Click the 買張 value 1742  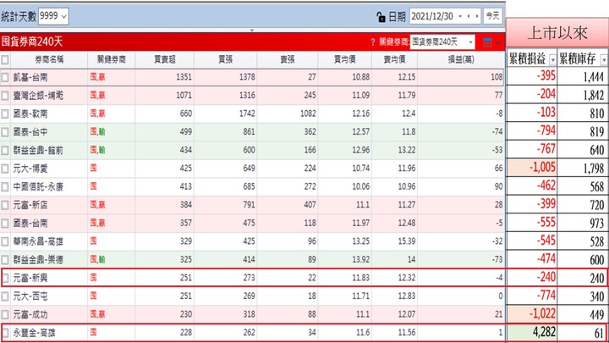(x=247, y=113)
